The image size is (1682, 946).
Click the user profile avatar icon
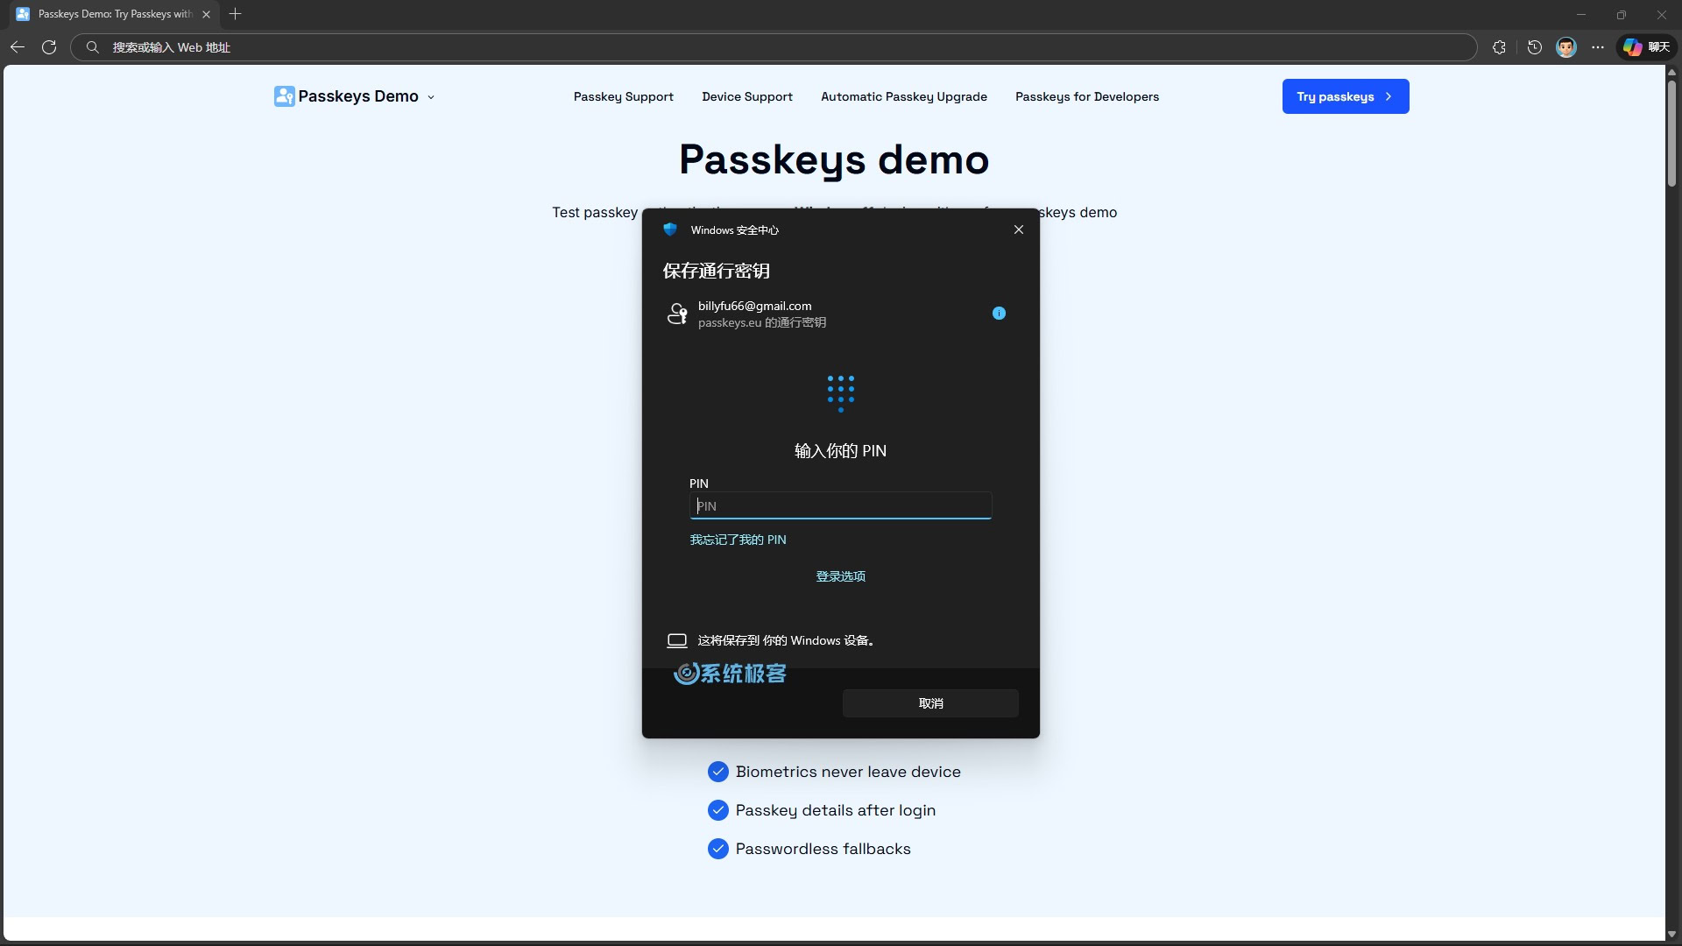[x=1565, y=47]
